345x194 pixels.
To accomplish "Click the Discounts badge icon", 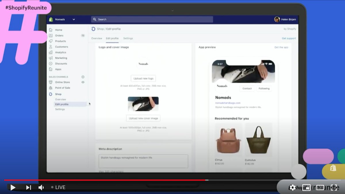I will [x=51, y=63].
